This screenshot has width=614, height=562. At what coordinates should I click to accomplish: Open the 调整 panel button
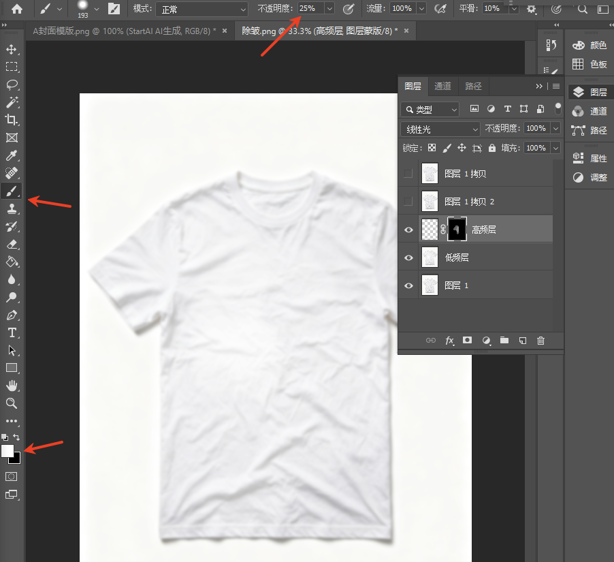[x=589, y=178]
